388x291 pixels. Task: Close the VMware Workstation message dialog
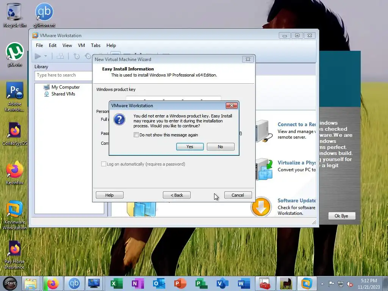(232, 106)
